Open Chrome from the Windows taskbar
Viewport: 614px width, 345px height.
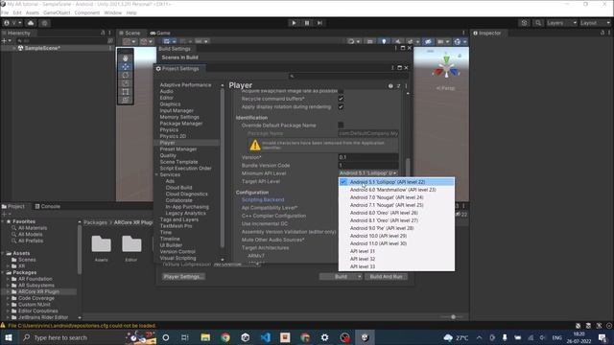point(225,337)
